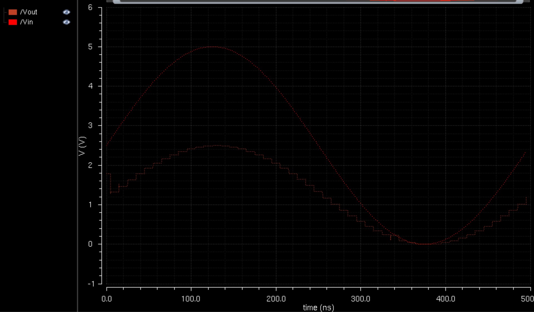Toggle visibility of the /Vin trace
The height and width of the screenshot is (312, 534).
point(66,22)
